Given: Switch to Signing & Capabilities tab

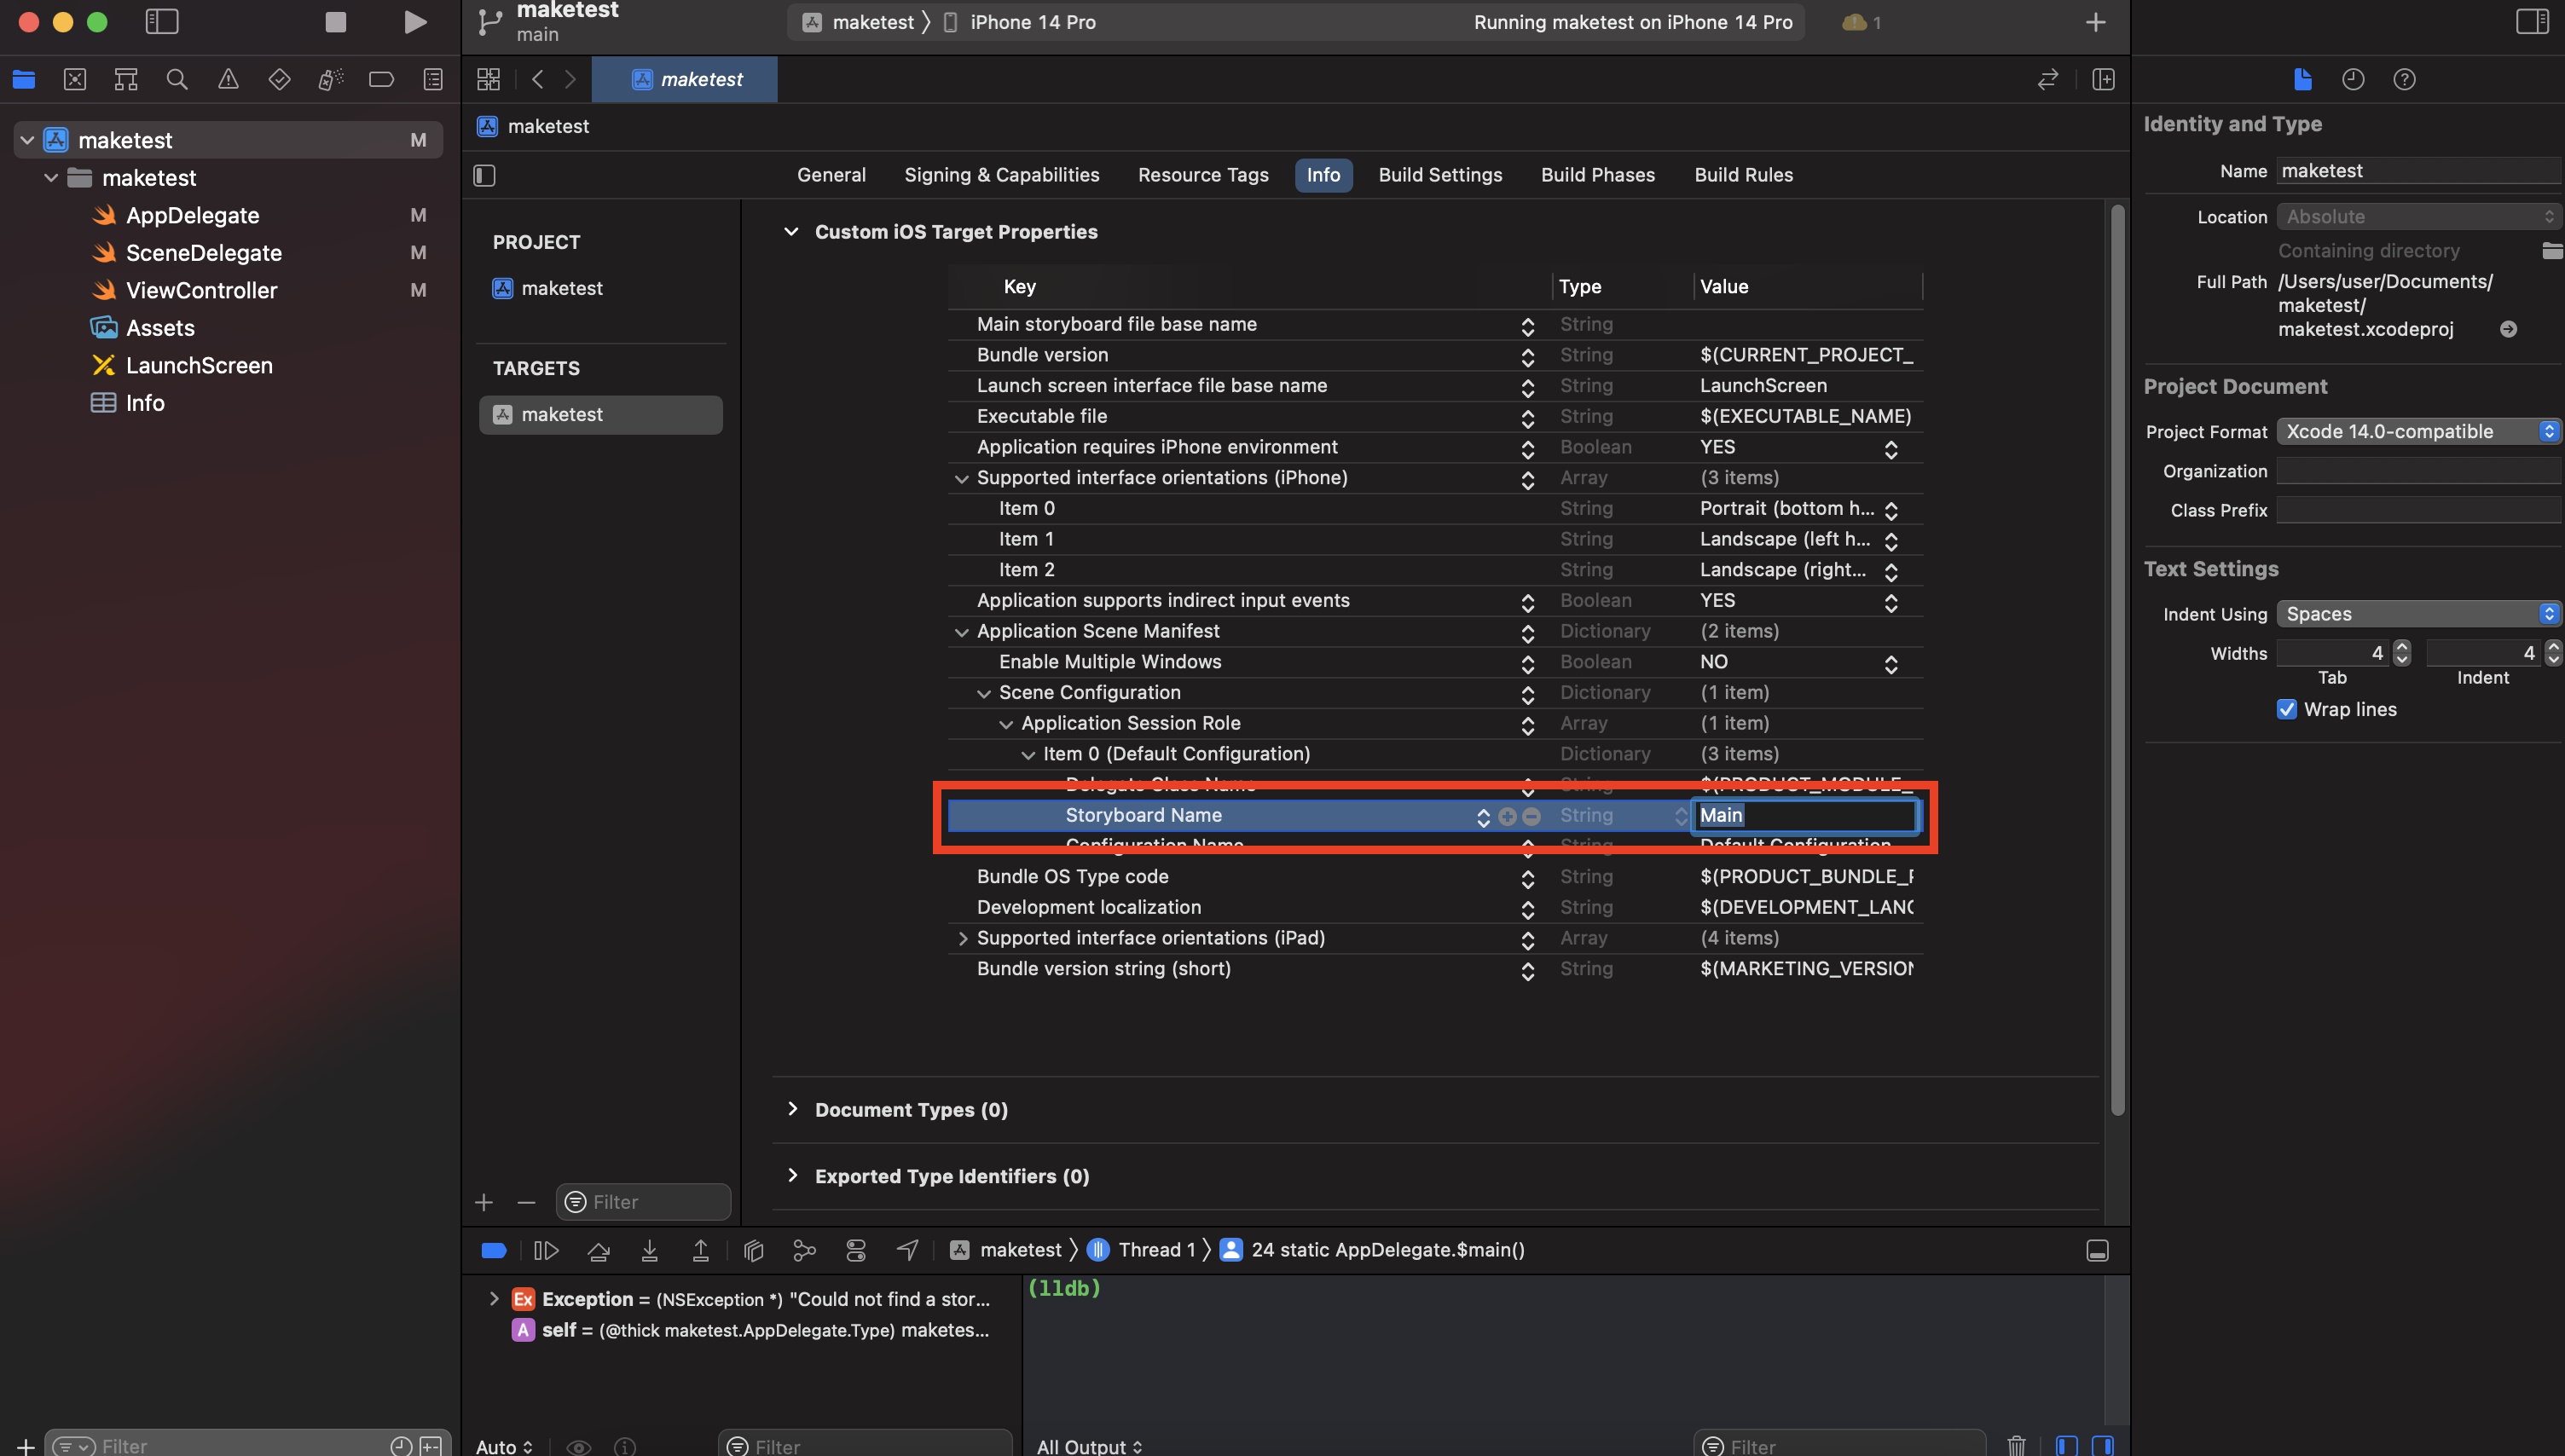Looking at the screenshot, I should pos(1001,175).
